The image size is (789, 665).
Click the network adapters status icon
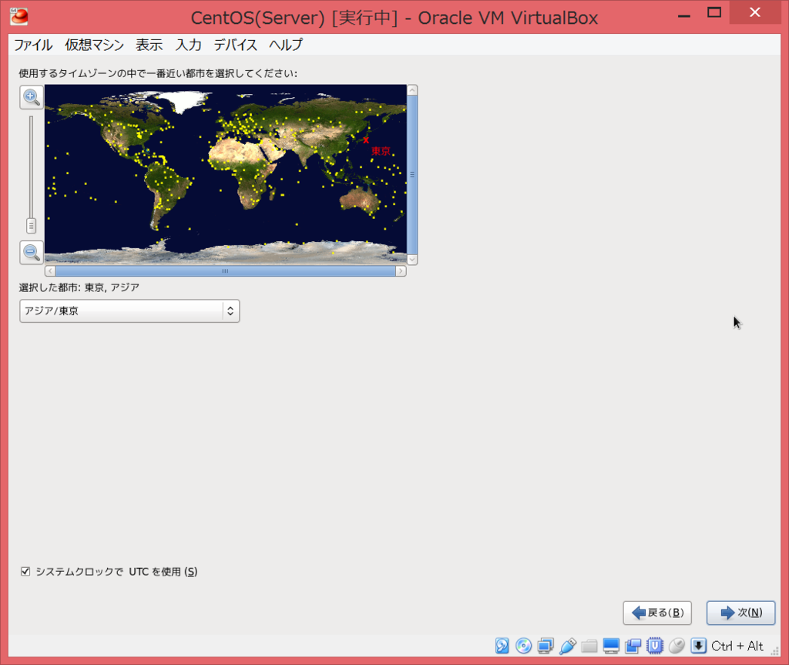point(545,646)
